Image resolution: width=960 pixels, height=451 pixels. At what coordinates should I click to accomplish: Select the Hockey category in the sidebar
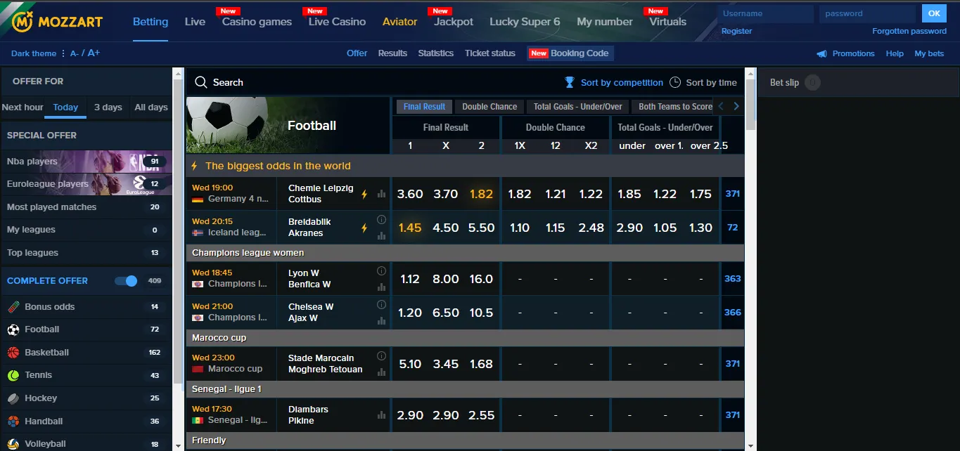pyautogui.click(x=41, y=398)
